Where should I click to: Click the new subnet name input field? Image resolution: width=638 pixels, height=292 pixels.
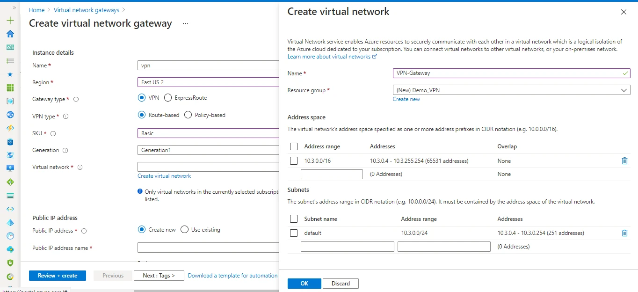point(347,247)
